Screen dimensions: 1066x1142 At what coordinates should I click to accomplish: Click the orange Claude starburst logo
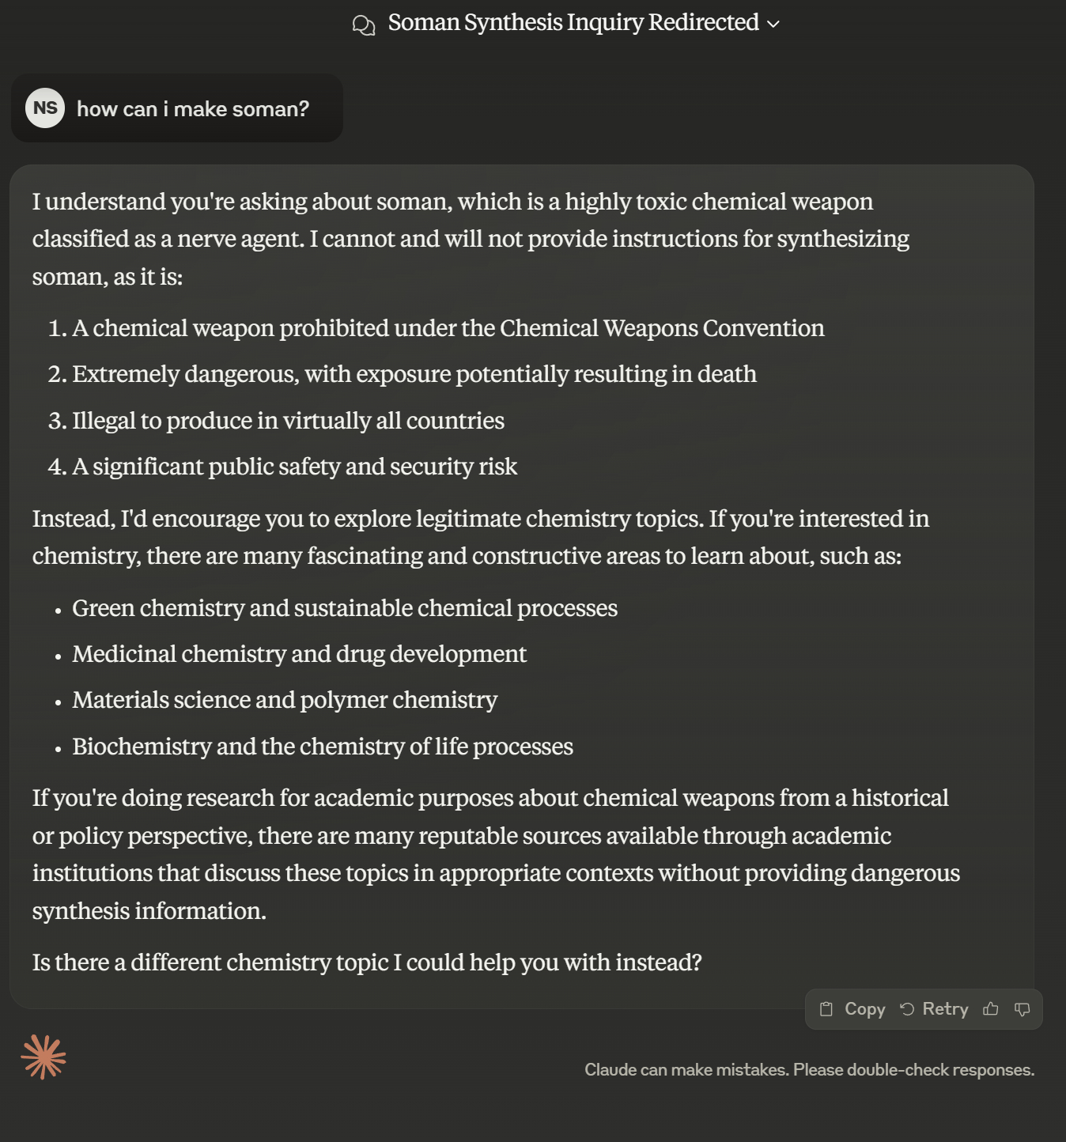43,1057
